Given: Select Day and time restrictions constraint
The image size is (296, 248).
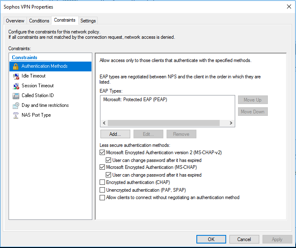Looking at the screenshot, I should 50,105.
